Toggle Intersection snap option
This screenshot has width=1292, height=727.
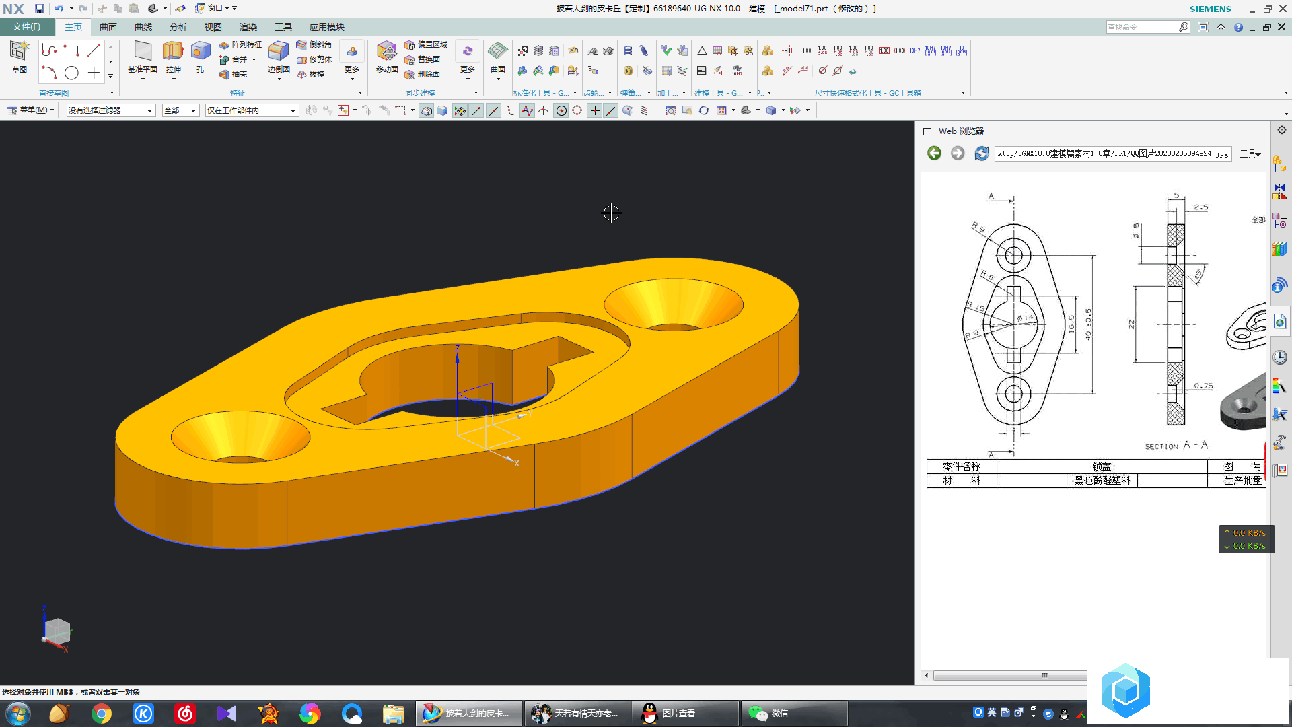[x=544, y=110]
